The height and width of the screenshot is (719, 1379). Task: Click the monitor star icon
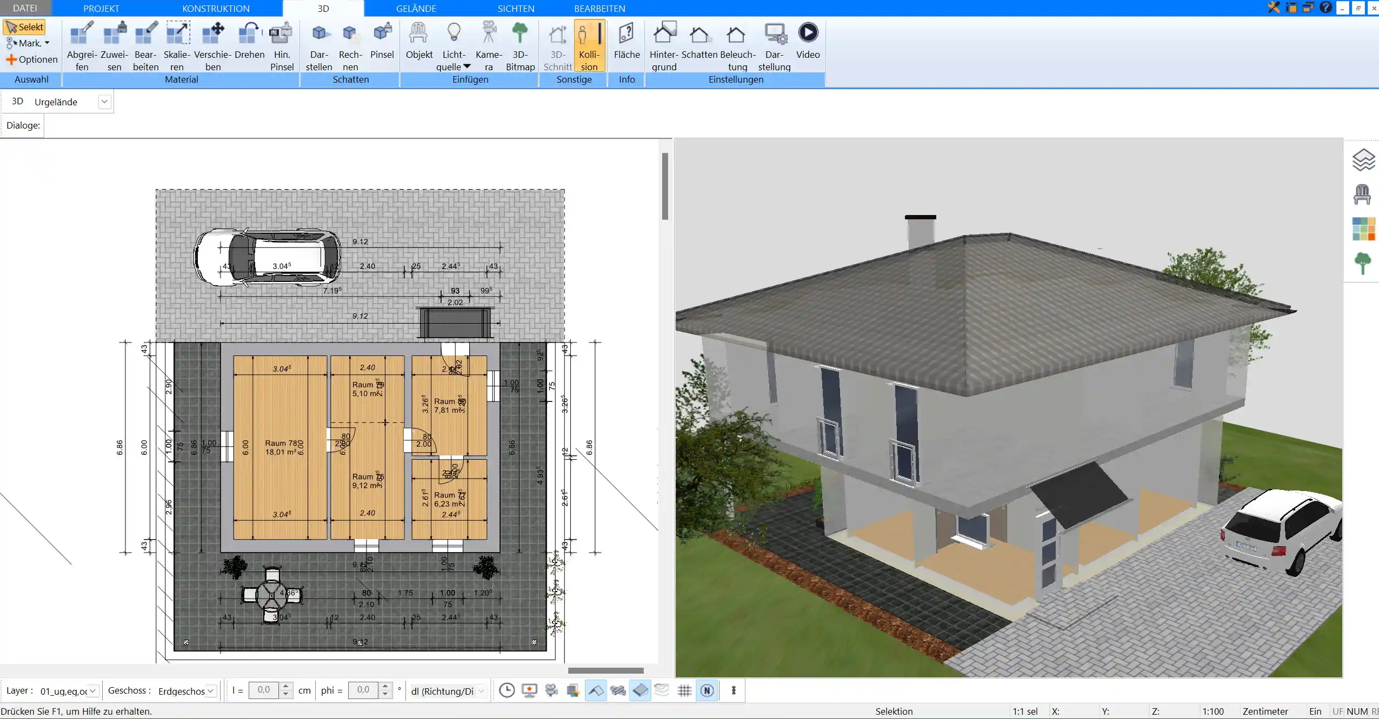tap(529, 690)
